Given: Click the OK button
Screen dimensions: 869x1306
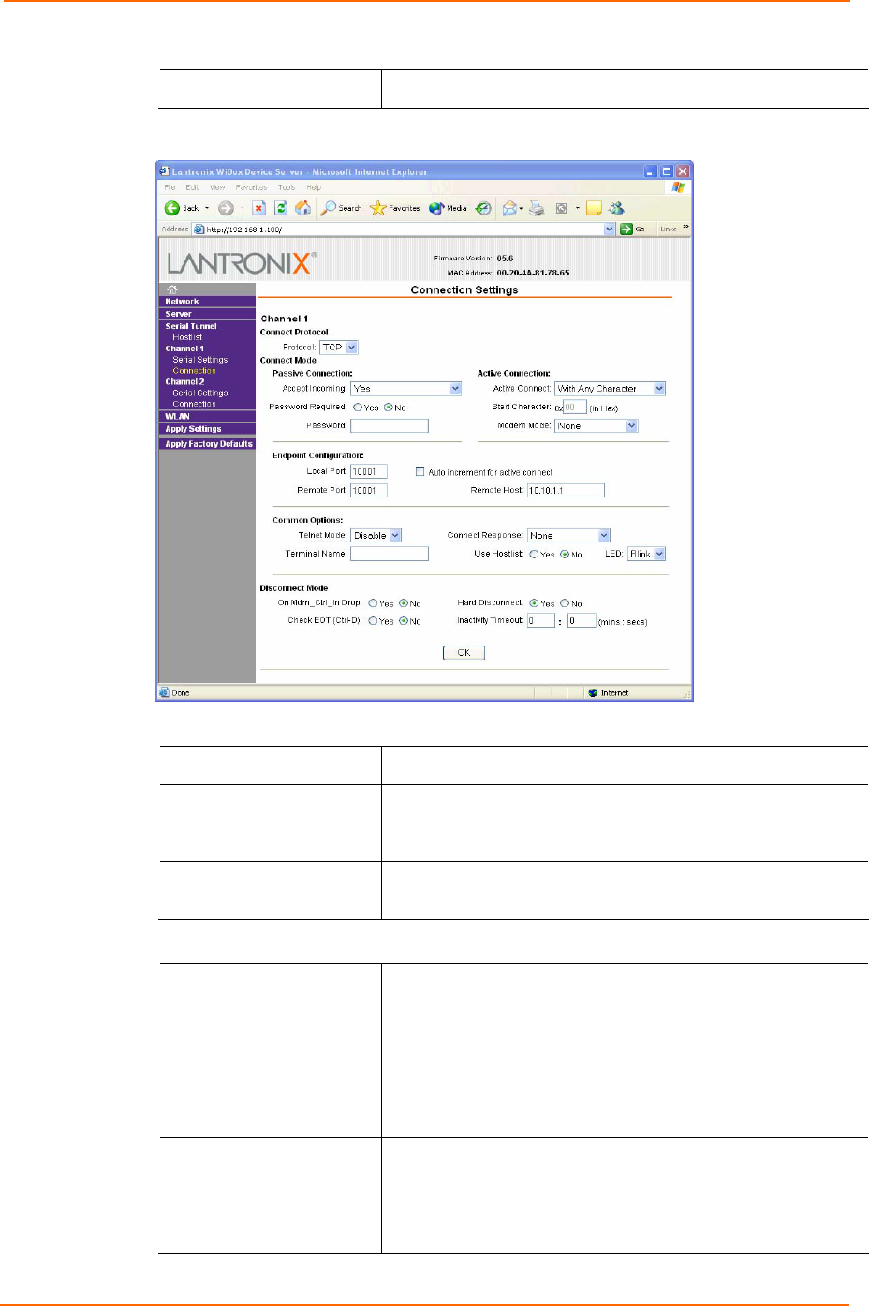Looking at the screenshot, I should tap(464, 653).
